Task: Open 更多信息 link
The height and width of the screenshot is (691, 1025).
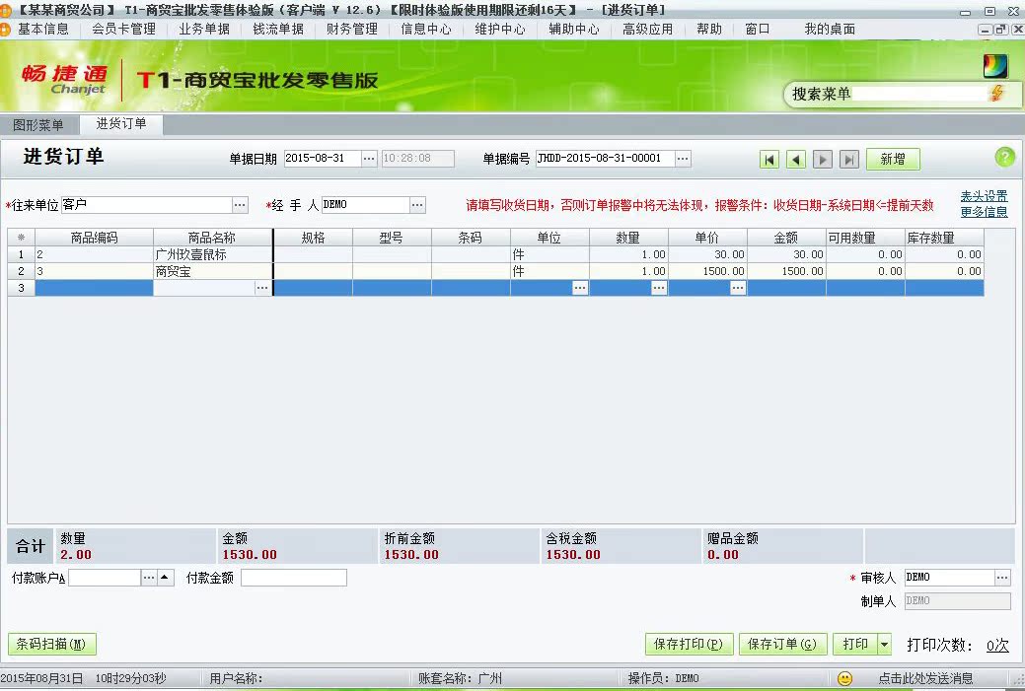Action: coord(984,212)
